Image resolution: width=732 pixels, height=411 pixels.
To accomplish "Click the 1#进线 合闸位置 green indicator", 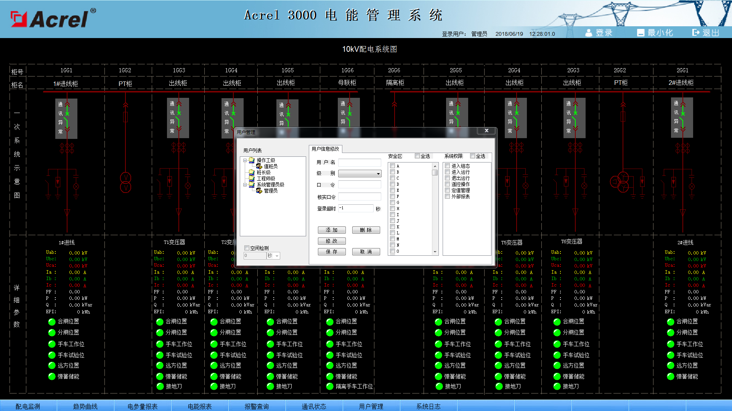I will (52, 322).
